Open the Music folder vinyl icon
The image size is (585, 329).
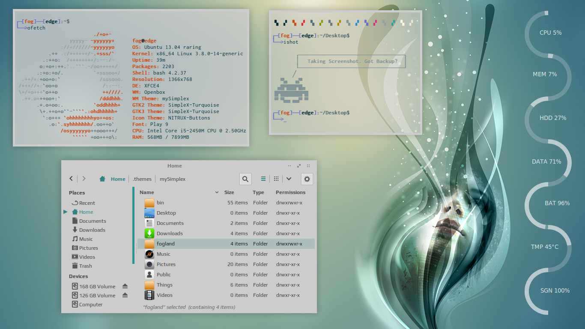tap(149, 254)
